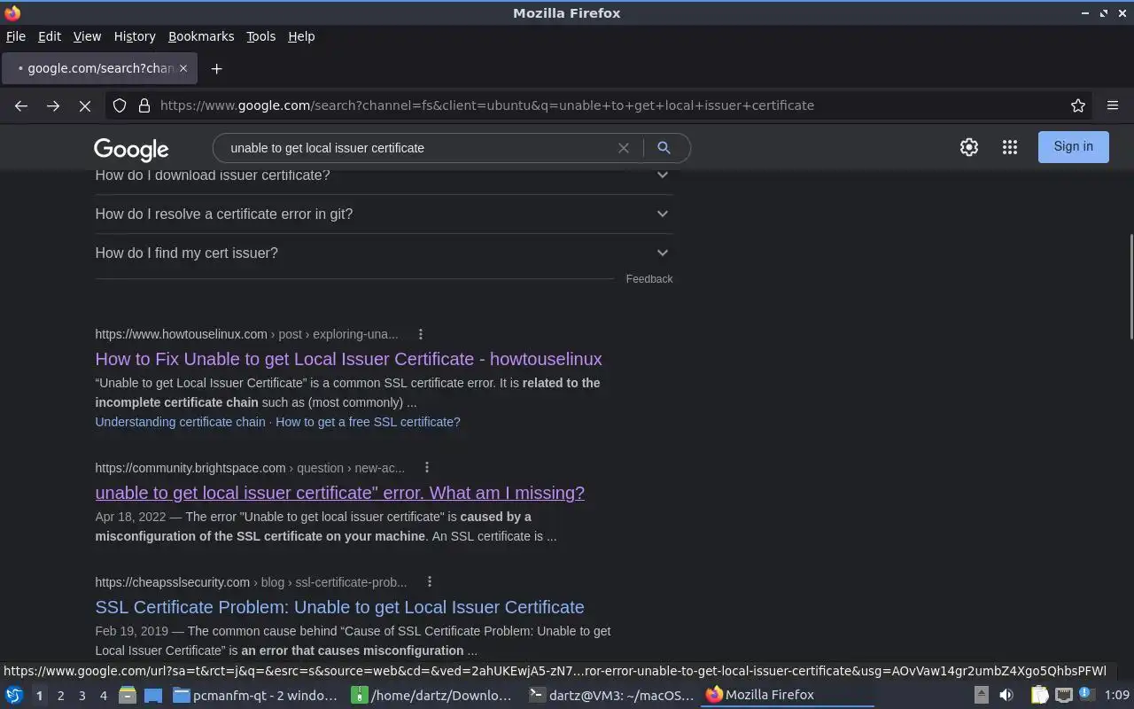This screenshot has height=709, width=1134.
Task: Open options menu for cheapsslsecurity result
Action: [430, 582]
